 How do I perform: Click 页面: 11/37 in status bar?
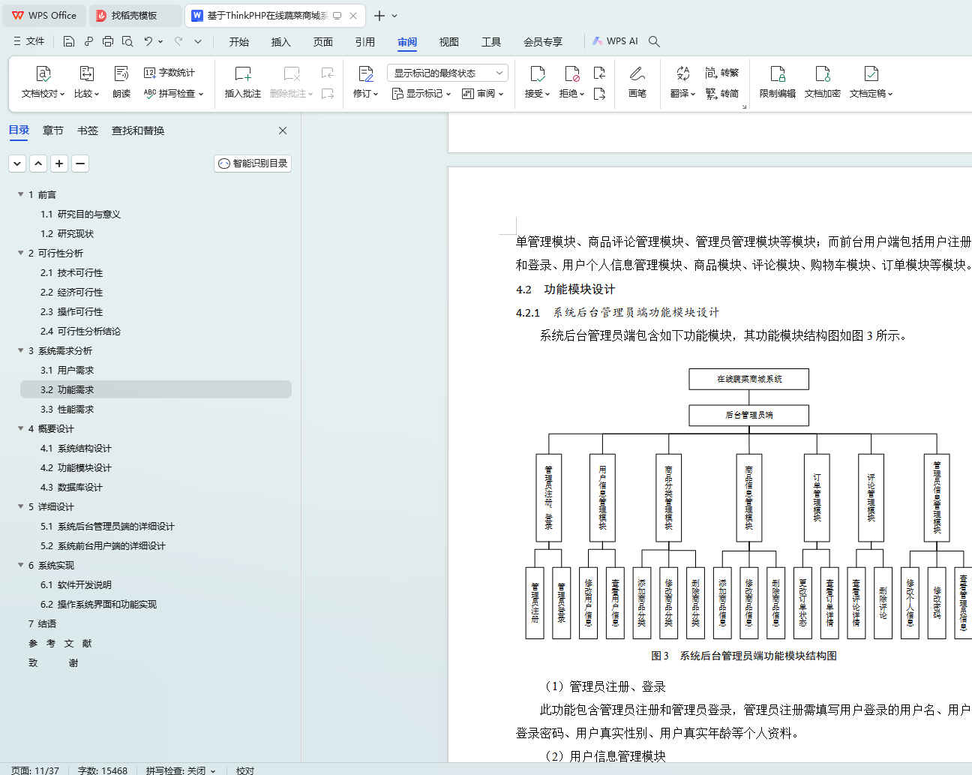[x=35, y=770]
